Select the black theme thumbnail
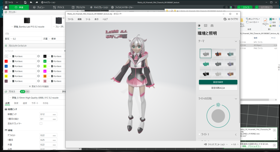 coord(206,73)
